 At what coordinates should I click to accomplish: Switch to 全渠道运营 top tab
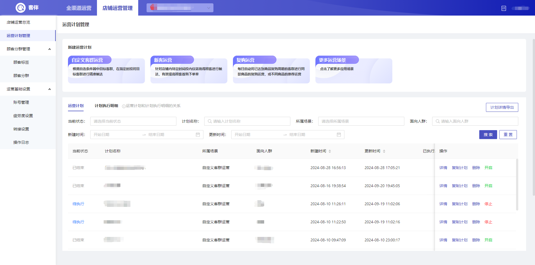click(79, 8)
